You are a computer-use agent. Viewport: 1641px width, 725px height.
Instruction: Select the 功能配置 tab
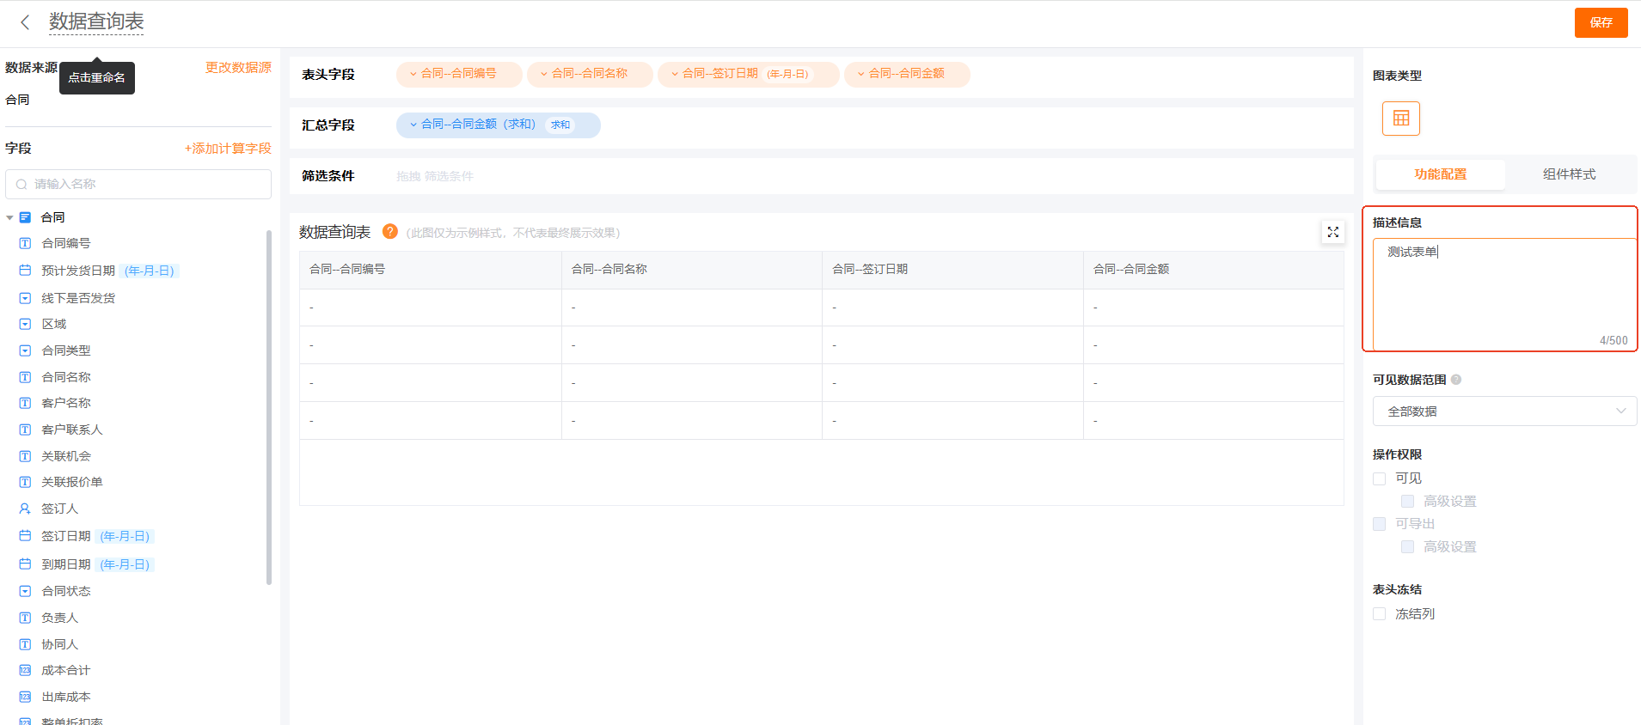point(1440,174)
